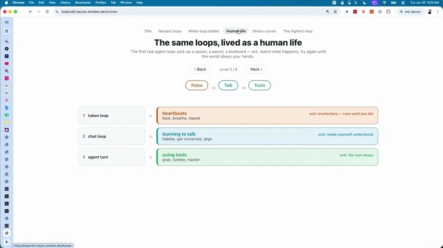Select the Pulse stage pill
The image size is (443, 248).
click(197, 85)
